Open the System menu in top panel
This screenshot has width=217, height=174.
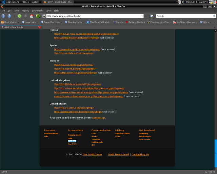35,2
